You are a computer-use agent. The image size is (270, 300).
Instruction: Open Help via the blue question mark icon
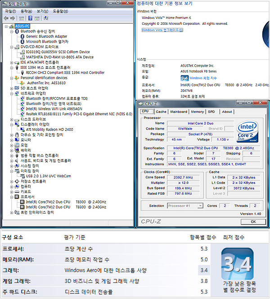pos(30,18)
